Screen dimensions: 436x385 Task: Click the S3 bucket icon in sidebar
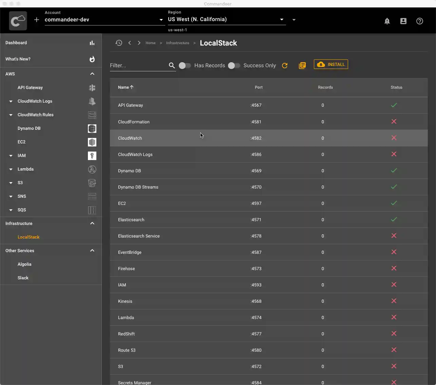tap(92, 183)
